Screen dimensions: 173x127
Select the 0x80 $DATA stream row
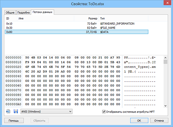[76, 32]
